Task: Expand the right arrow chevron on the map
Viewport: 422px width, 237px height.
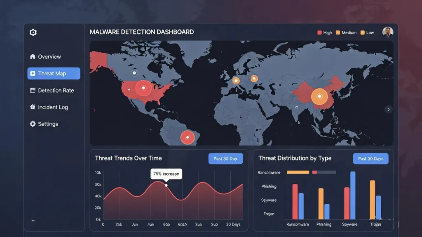Action: click(388, 109)
